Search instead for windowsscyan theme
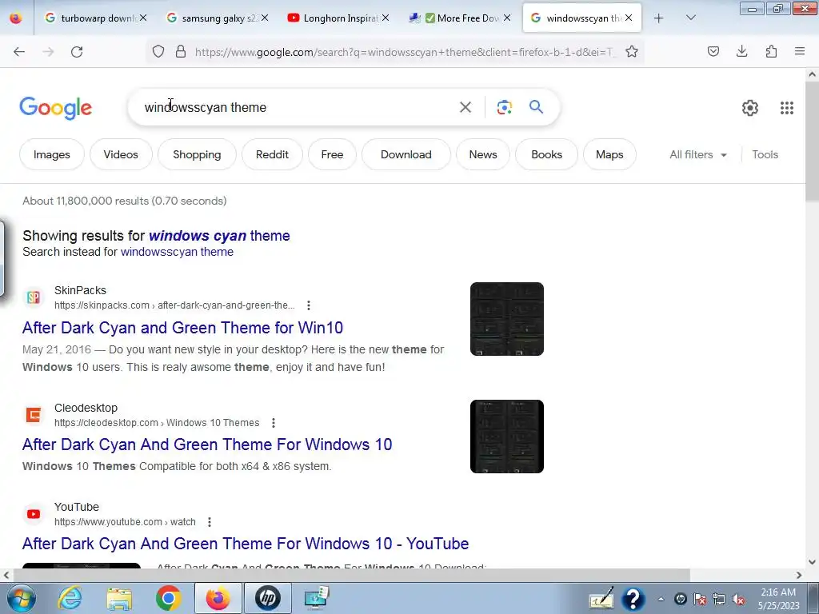This screenshot has height=614, width=819. tap(177, 252)
